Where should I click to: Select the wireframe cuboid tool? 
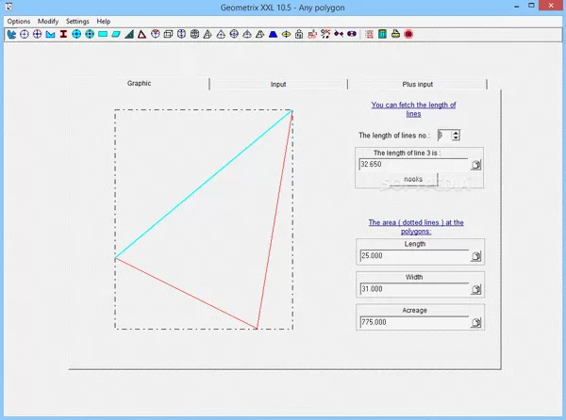[168, 34]
